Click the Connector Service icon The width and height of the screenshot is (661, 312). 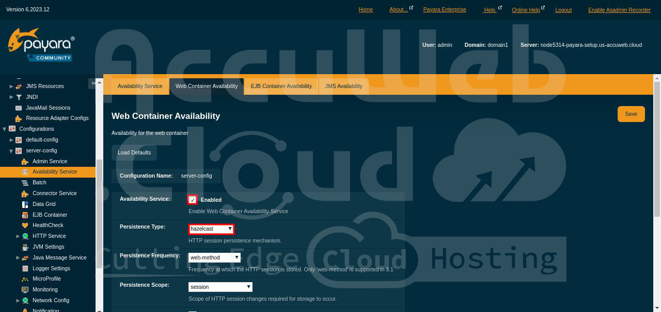(25, 194)
